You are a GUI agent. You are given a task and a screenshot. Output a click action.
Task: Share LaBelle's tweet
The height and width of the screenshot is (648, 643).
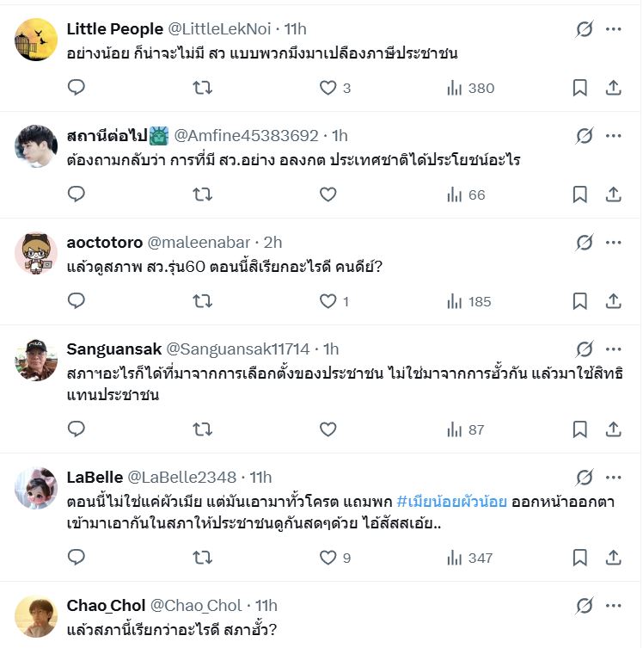pos(614,558)
